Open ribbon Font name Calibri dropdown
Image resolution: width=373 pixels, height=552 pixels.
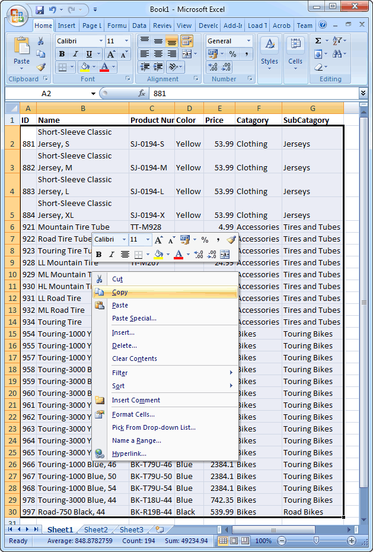(x=101, y=41)
